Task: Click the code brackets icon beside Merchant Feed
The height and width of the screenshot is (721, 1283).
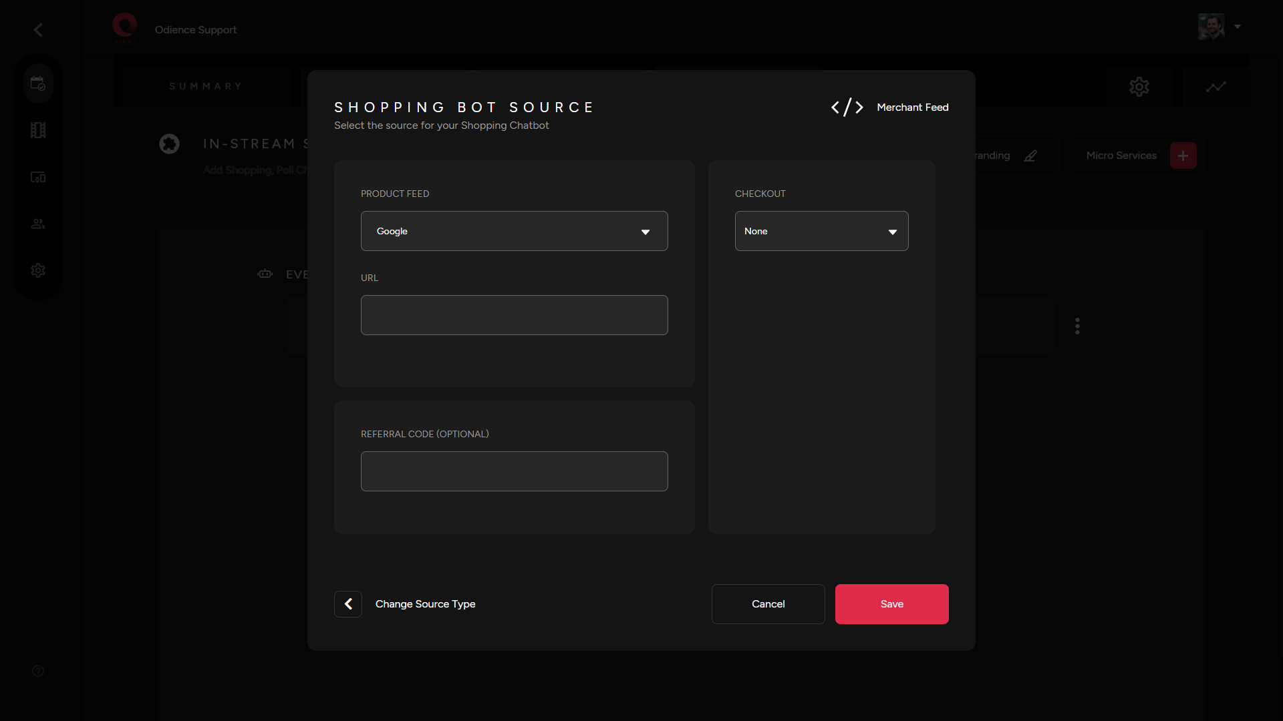Action: click(x=847, y=107)
